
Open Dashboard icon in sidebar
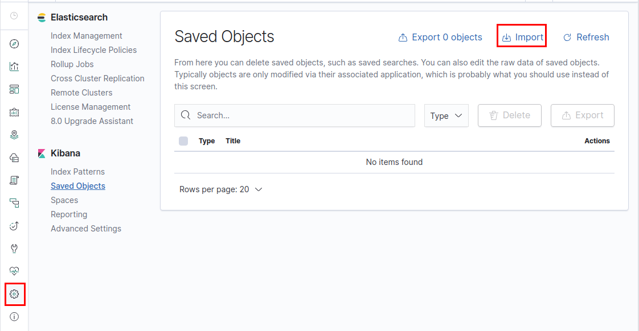14,89
